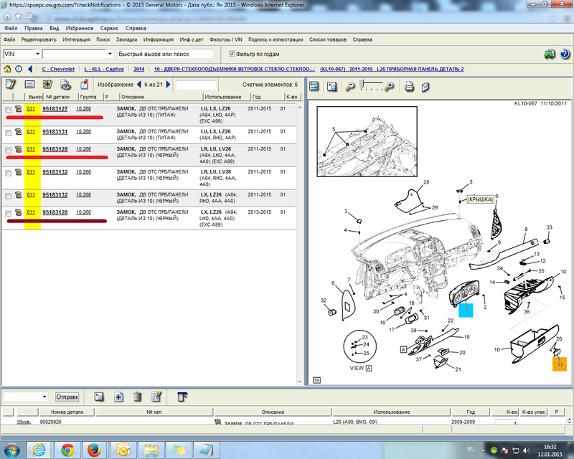574x459 pixels.
Task: Click the window icon in shopping list toolbar
Action: [99, 397]
